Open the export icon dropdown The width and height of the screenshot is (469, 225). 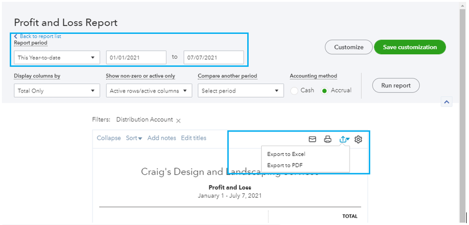click(x=344, y=139)
